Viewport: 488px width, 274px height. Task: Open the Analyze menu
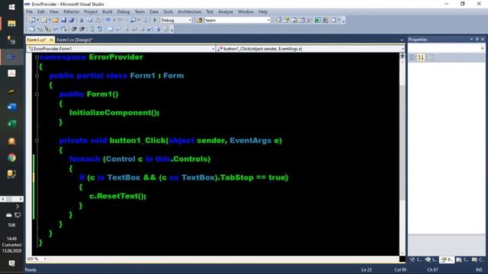[226, 12]
